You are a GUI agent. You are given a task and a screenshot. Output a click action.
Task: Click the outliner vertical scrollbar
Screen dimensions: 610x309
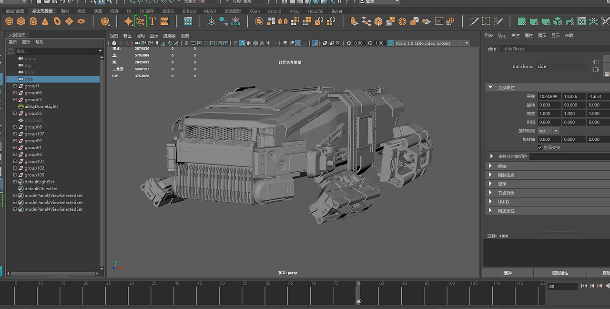click(x=102, y=162)
